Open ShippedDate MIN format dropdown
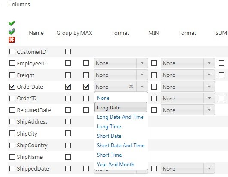 [x=209, y=168]
